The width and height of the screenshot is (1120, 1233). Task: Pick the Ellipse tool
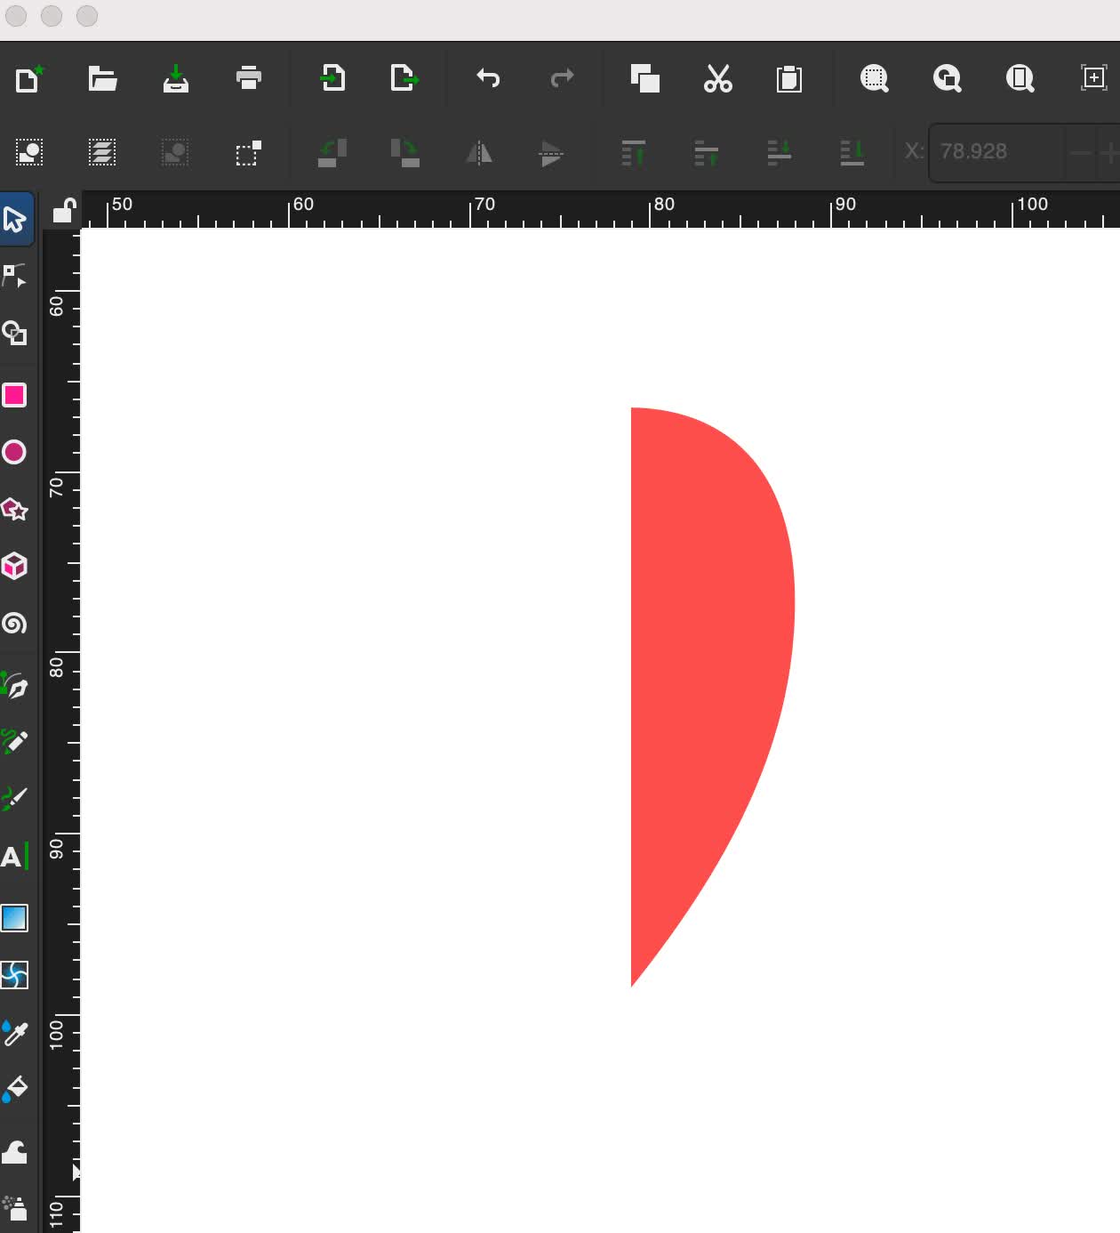click(14, 452)
